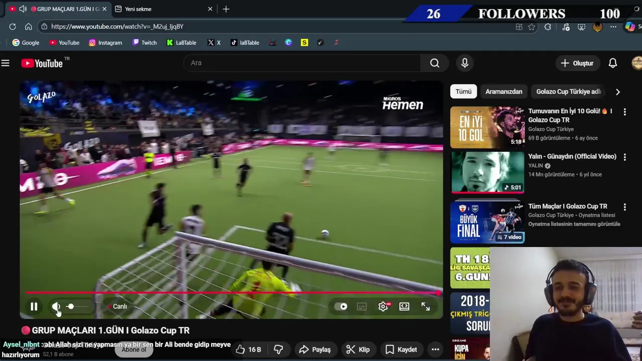The image size is (642, 361).
Task: Switch the player to theater mode
Action: (x=404, y=306)
